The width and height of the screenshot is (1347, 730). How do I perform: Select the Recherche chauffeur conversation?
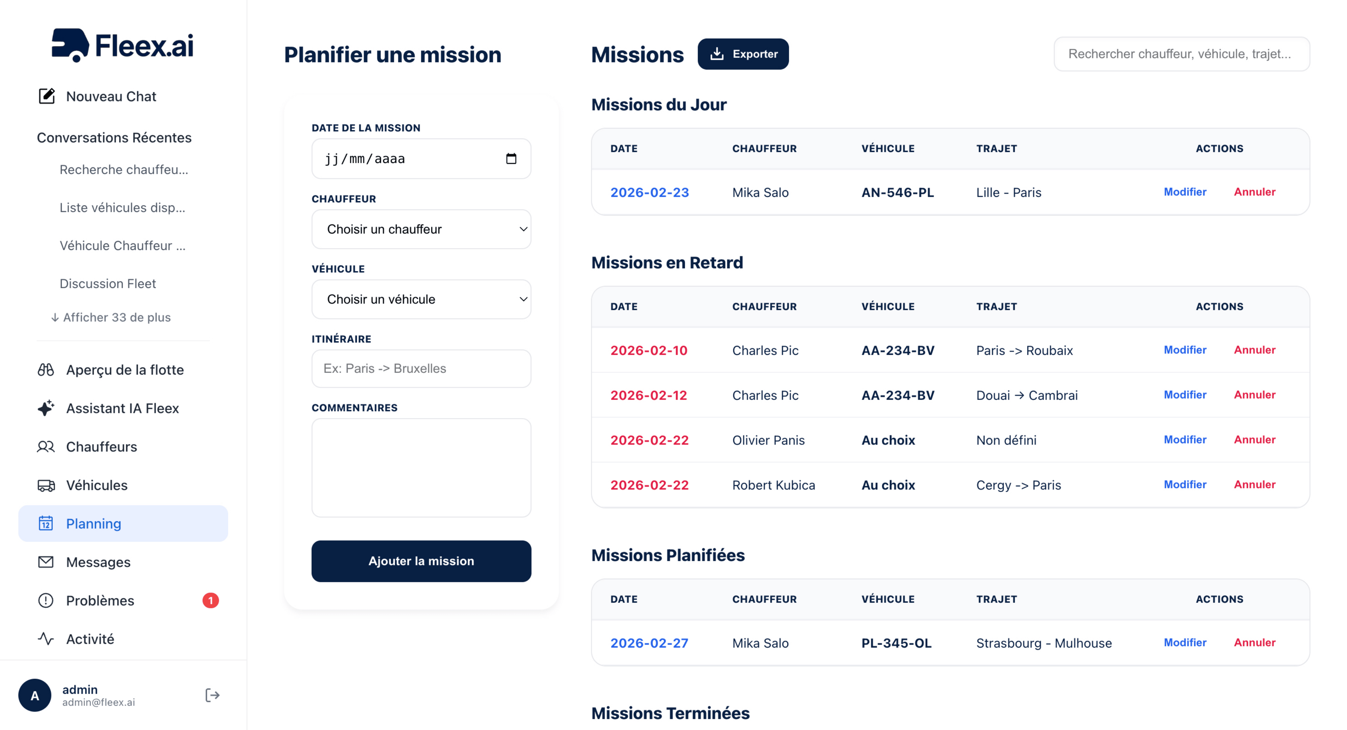point(124,169)
